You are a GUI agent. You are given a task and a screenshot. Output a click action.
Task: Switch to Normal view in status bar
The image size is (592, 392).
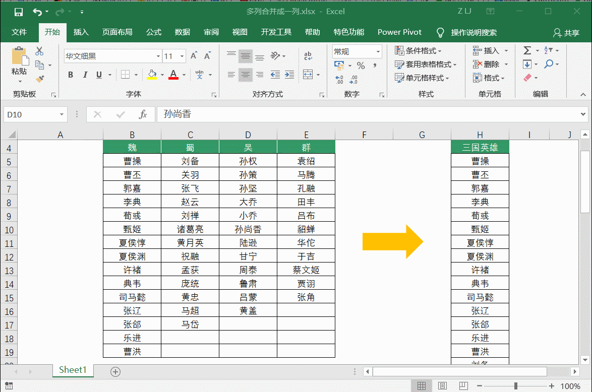(x=422, y=386)
